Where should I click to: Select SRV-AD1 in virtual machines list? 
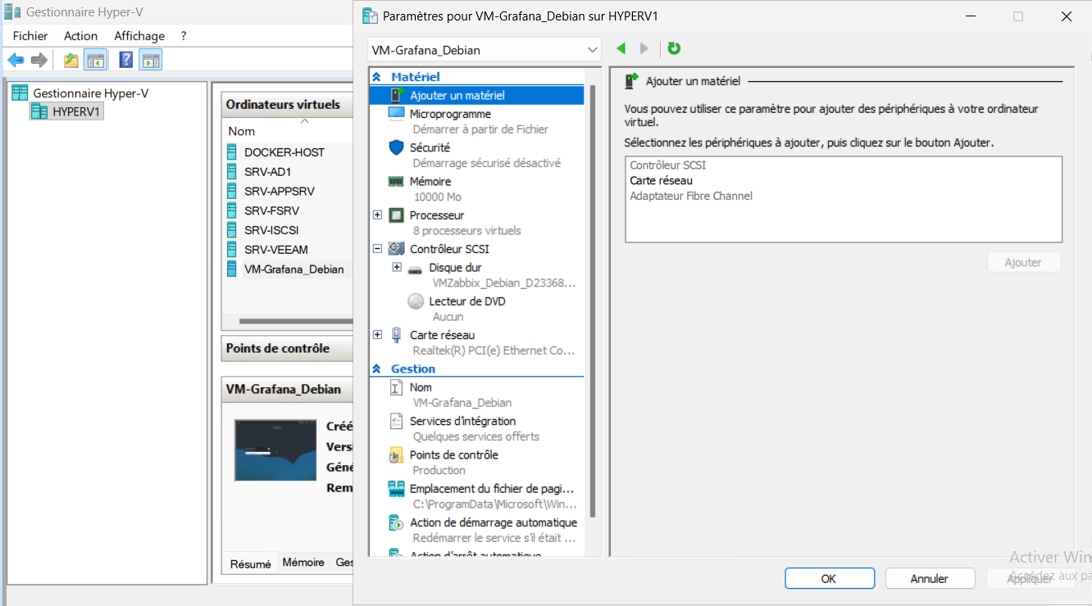268,172
